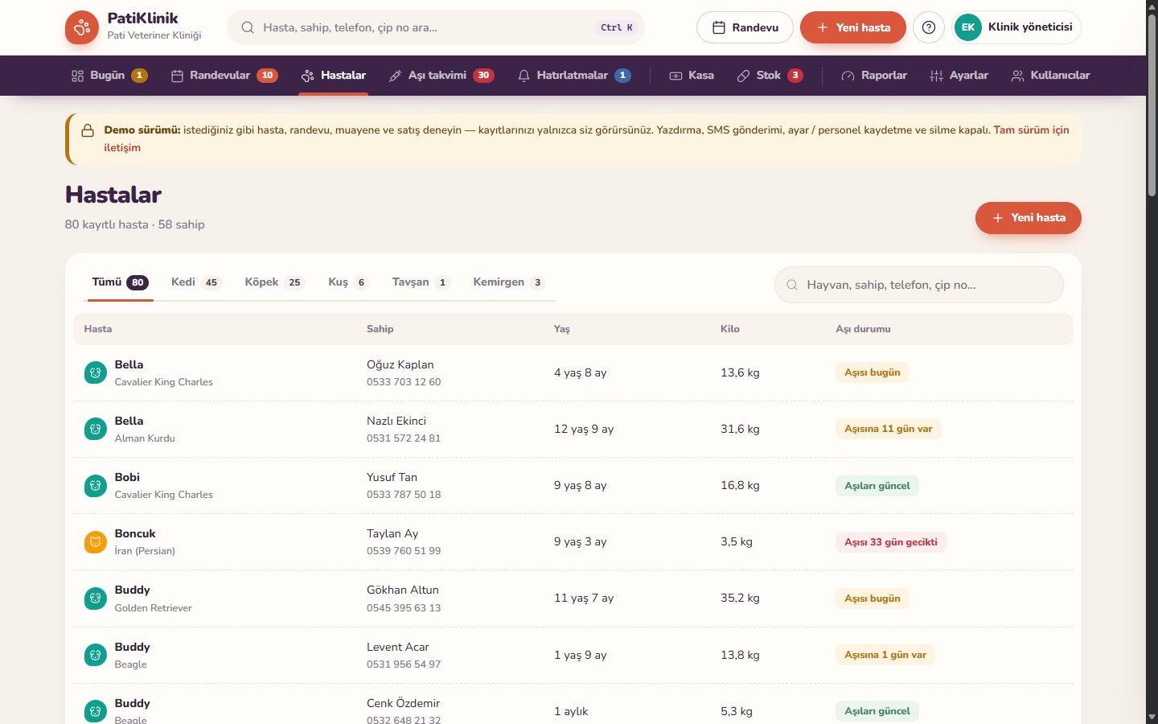This screenshot has width=1158, height=724.
Task: Open Kasa cash register section
Action: [692, 76]
